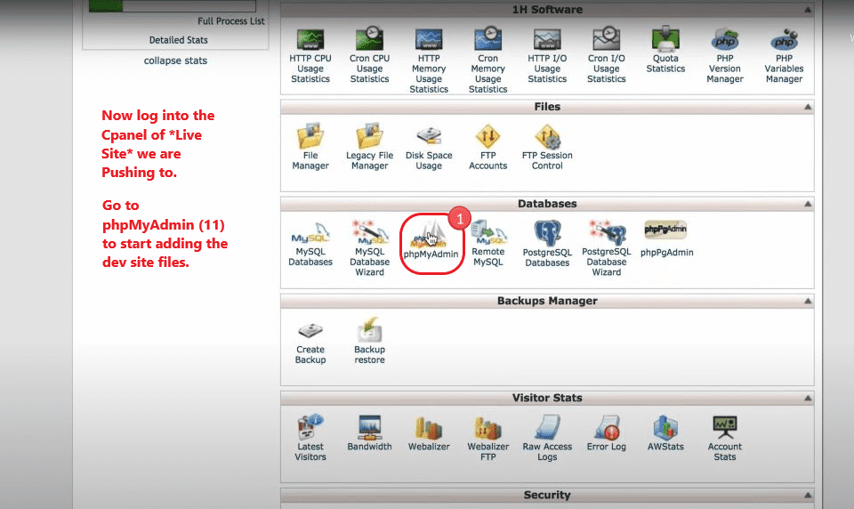Open Cron I/O Usage Statistics
This screenshot has width=854, height=509.
(606, 56)
